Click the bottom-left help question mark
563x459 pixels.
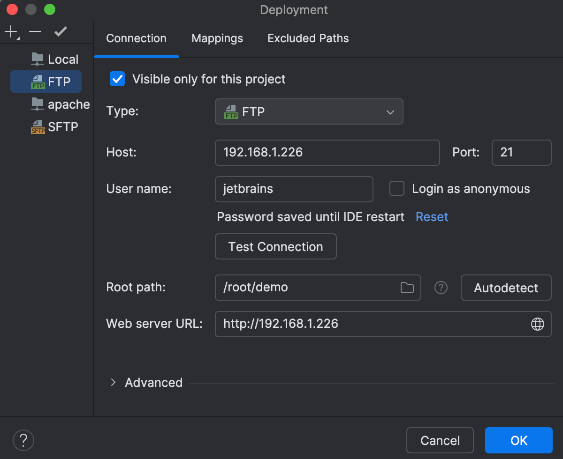[23, 440]
